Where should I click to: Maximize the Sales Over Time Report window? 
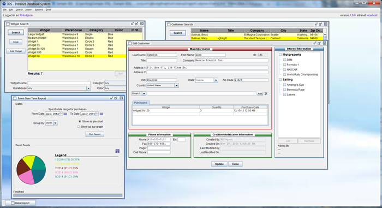coord(116,98)
